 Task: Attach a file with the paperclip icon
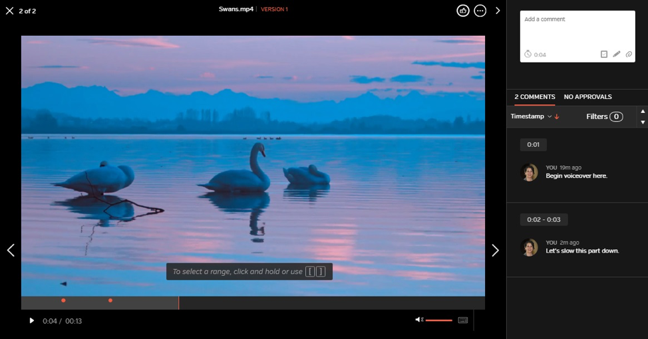tap(629, 54)
